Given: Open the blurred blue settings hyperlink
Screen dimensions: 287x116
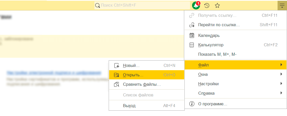Looking at the screenshot, I should [x=54, y=73].
